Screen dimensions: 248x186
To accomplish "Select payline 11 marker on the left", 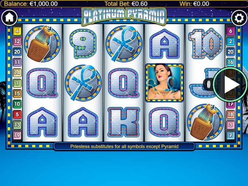I will pyautogui.click(x=17, y=62).
